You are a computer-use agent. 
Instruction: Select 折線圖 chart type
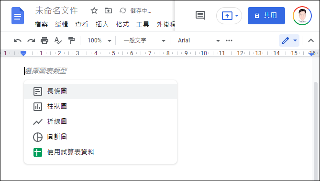click(100, 121)
